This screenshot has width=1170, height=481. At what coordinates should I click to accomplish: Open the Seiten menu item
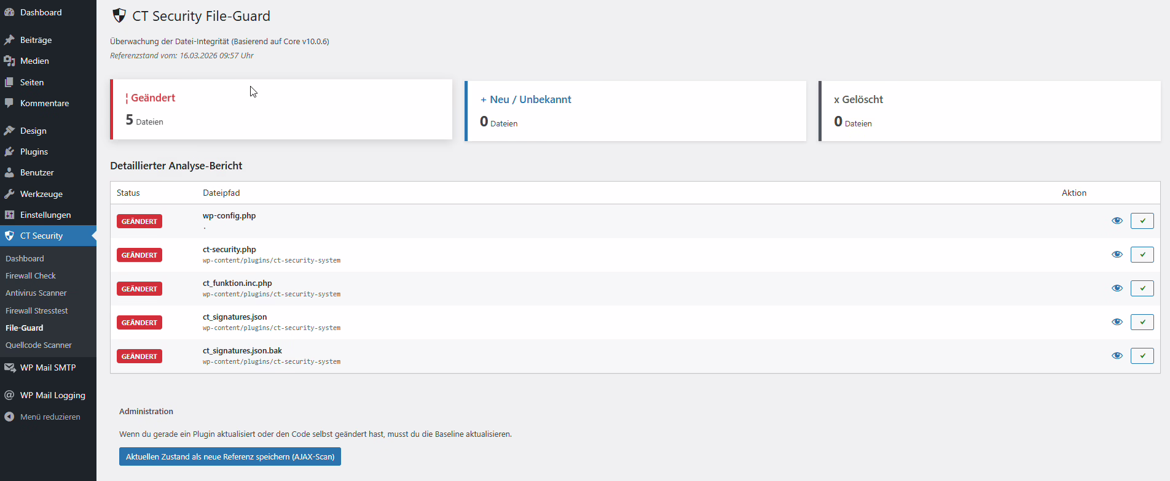48,82
